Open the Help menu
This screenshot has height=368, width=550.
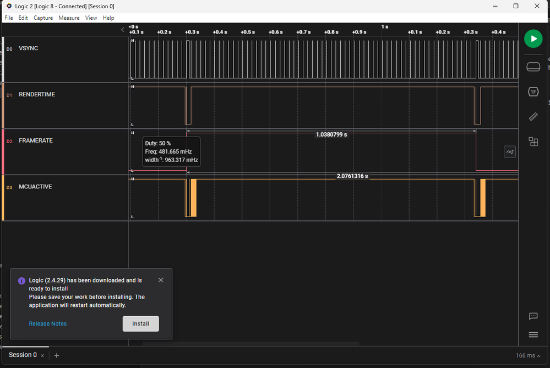coord(108,18)
